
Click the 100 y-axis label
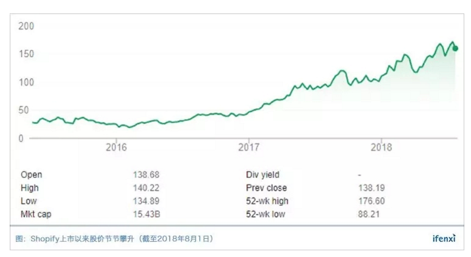(26, 82)
